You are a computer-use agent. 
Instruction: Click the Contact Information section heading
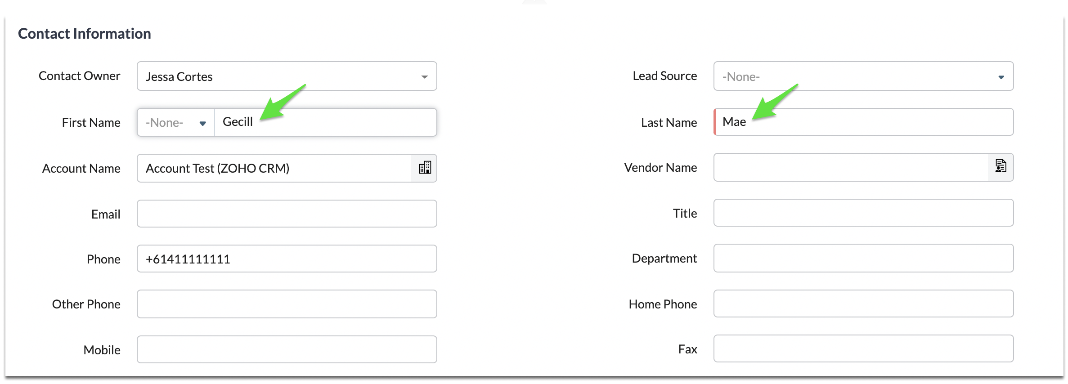(85, 34)
